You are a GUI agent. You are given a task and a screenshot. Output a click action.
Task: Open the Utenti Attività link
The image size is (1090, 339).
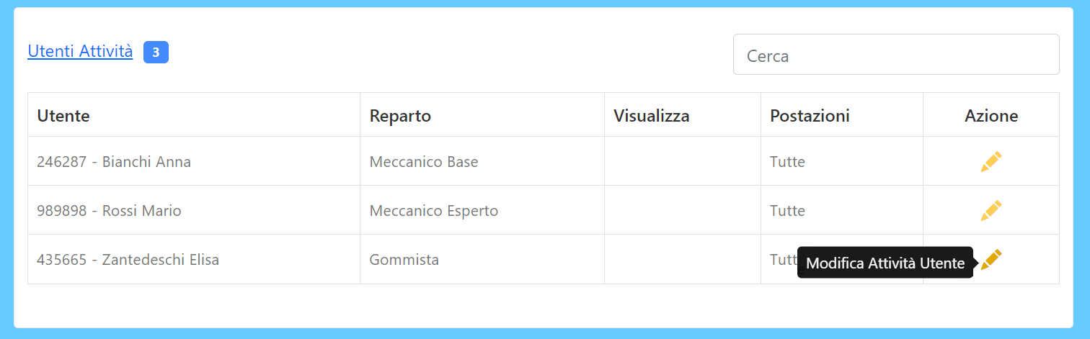80,51
